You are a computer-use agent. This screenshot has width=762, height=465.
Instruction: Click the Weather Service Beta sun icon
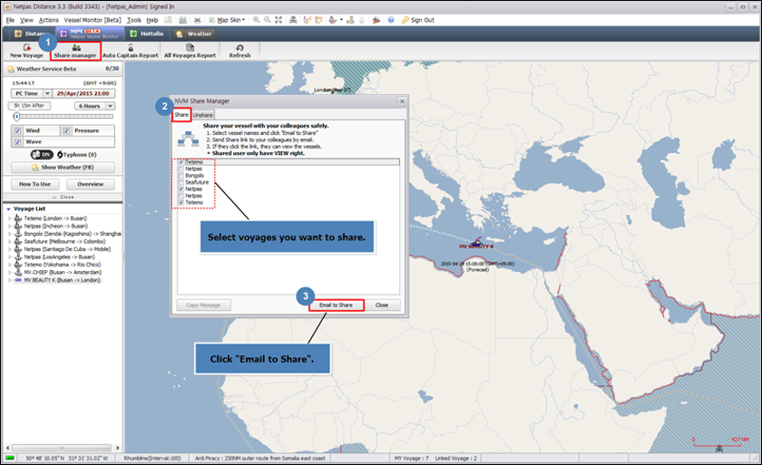(x=11, y=69)
